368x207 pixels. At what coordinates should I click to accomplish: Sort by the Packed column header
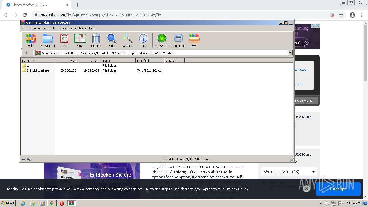(89, 60)
